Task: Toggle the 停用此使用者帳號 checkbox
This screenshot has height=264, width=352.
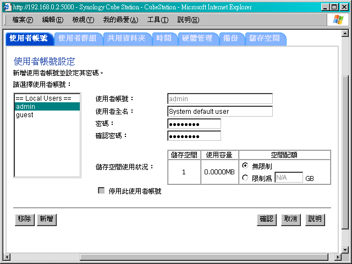Action: [x=101, y=191]
